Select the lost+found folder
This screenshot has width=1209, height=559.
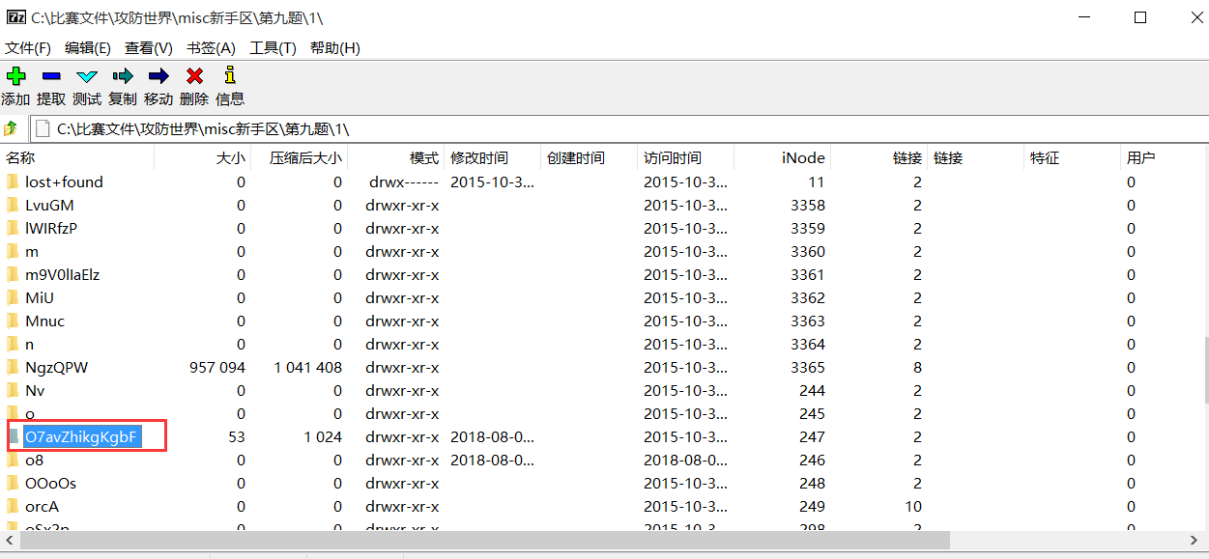click(x=65, y=182)
